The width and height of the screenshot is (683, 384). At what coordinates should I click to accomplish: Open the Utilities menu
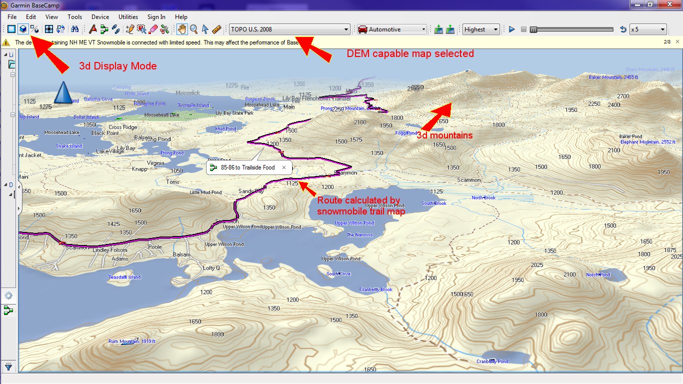[128, 16]
